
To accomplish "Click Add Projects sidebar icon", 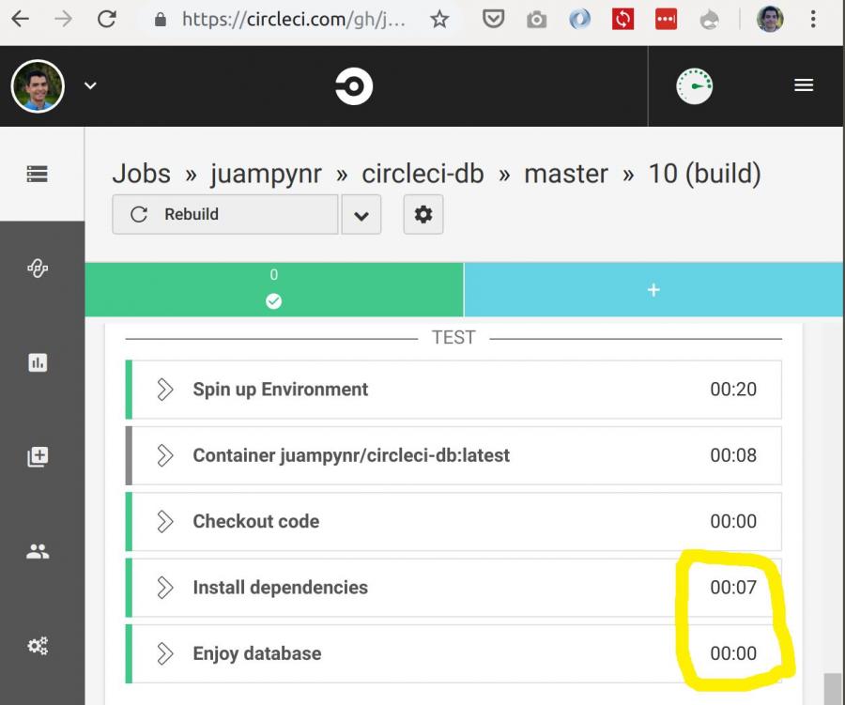I will 38,456.
